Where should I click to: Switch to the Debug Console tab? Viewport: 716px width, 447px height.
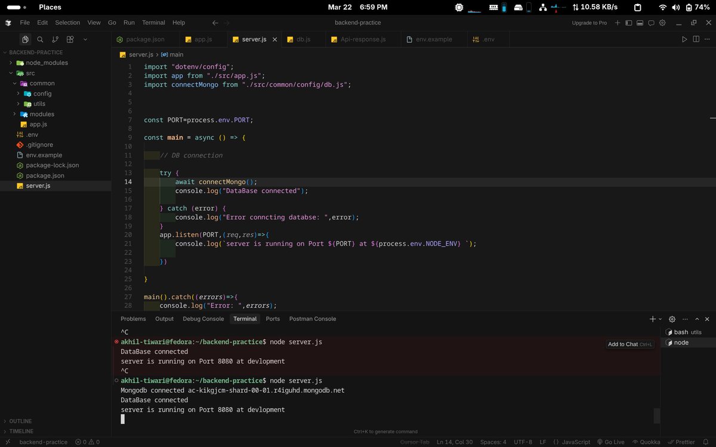coord(203,319)
